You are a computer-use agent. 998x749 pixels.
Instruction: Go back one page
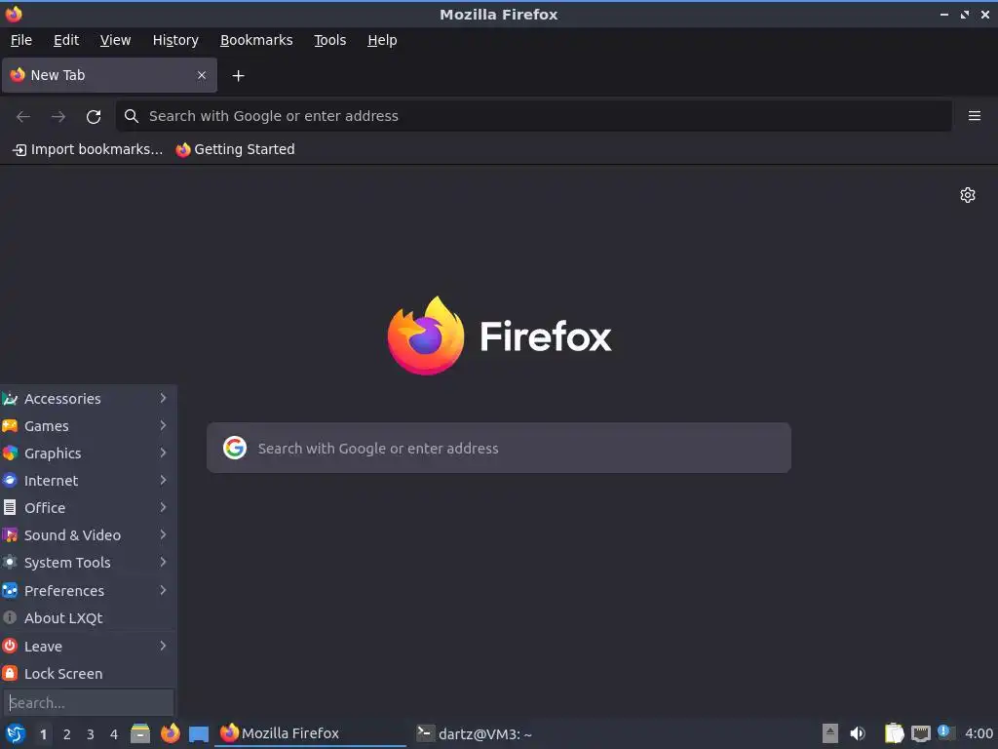click(23, 117)
